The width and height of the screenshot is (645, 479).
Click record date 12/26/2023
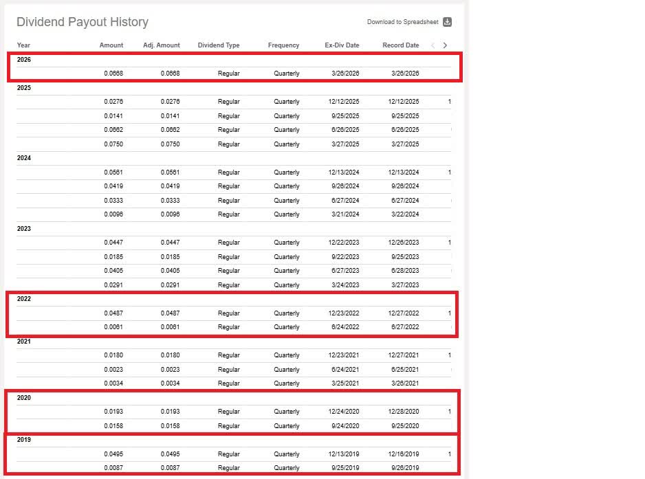point(404,243)
